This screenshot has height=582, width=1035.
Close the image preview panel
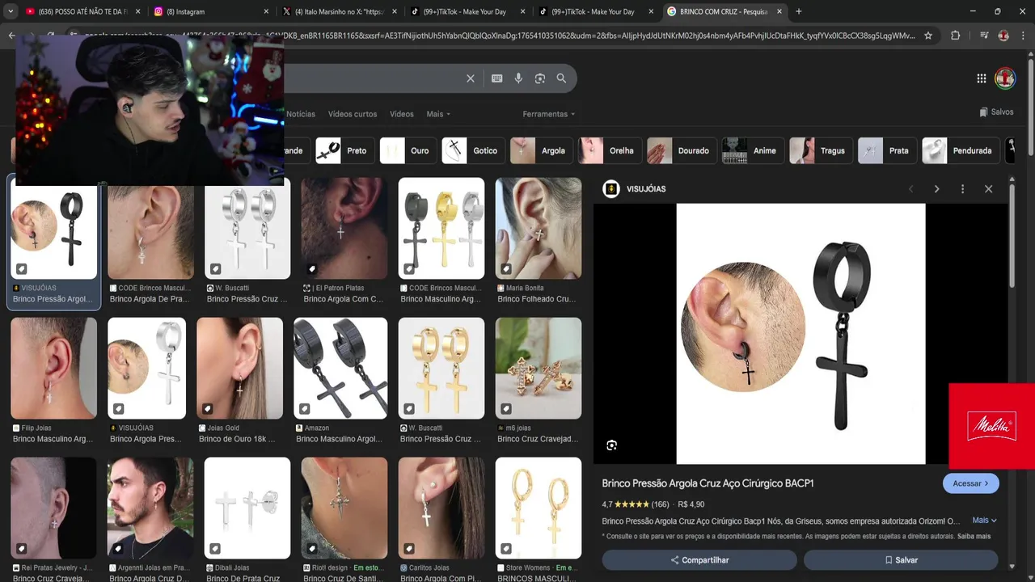(x=988, y=189)
